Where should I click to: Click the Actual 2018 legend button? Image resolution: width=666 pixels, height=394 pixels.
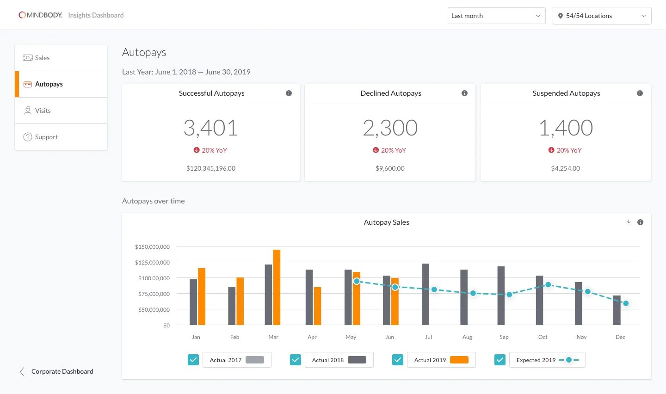(x=339, y=360)
